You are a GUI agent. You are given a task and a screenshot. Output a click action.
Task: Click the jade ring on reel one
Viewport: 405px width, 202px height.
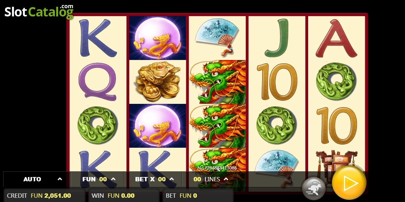click(x=97, y=126)
